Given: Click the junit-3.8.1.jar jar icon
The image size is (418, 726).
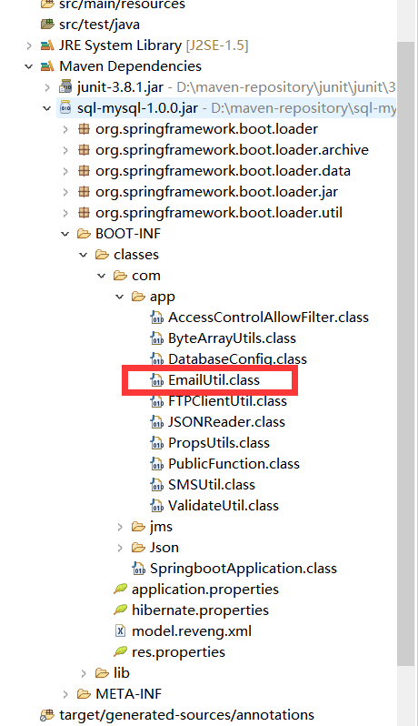Looking at the screenshot, I should point(65,87).
